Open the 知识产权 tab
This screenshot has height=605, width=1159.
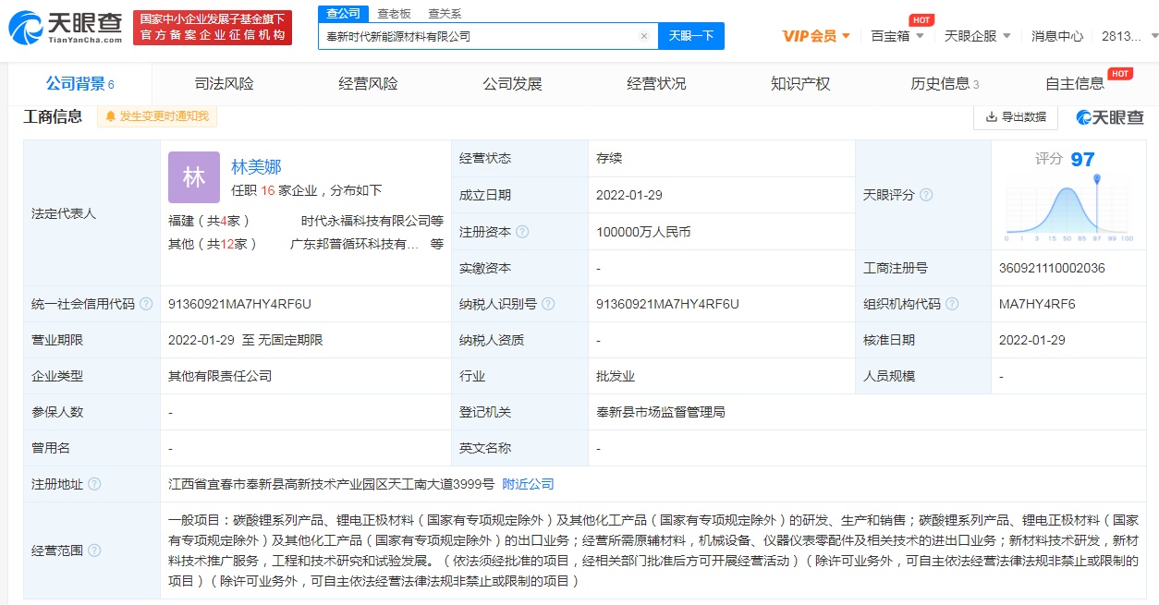pyautogui.click(x=800, y=84)
